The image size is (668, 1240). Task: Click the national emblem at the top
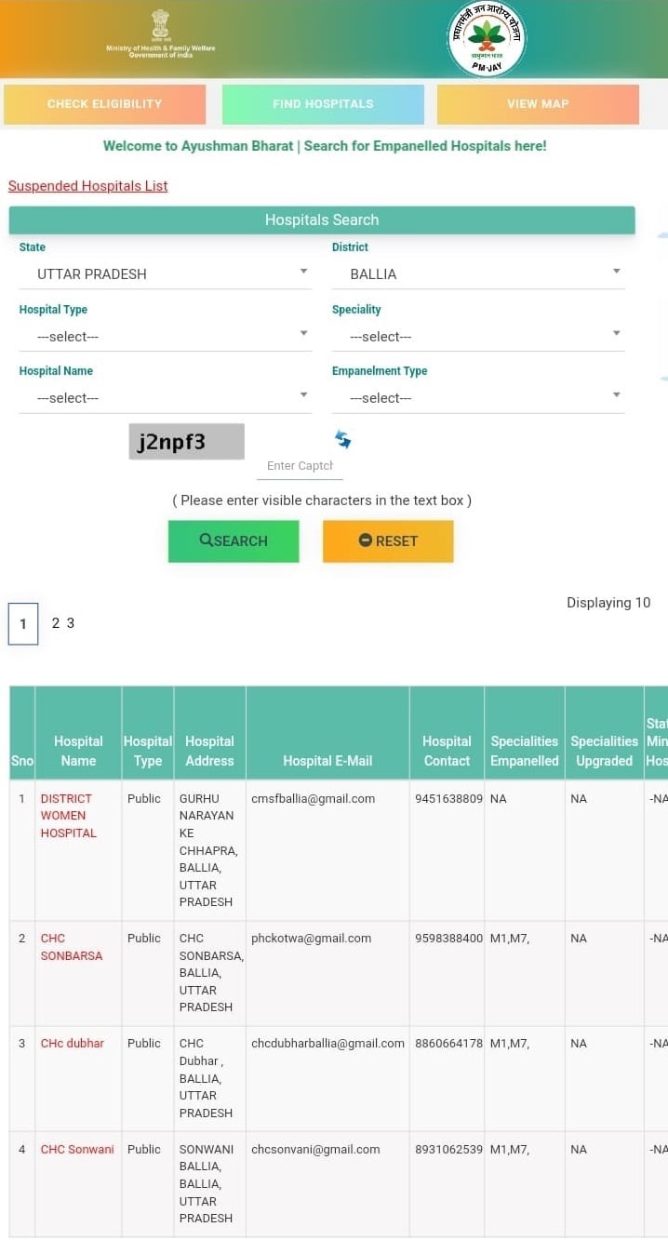click(160, 23)
